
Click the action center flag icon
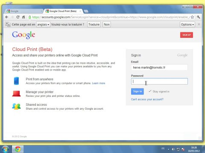coord(183,149)
